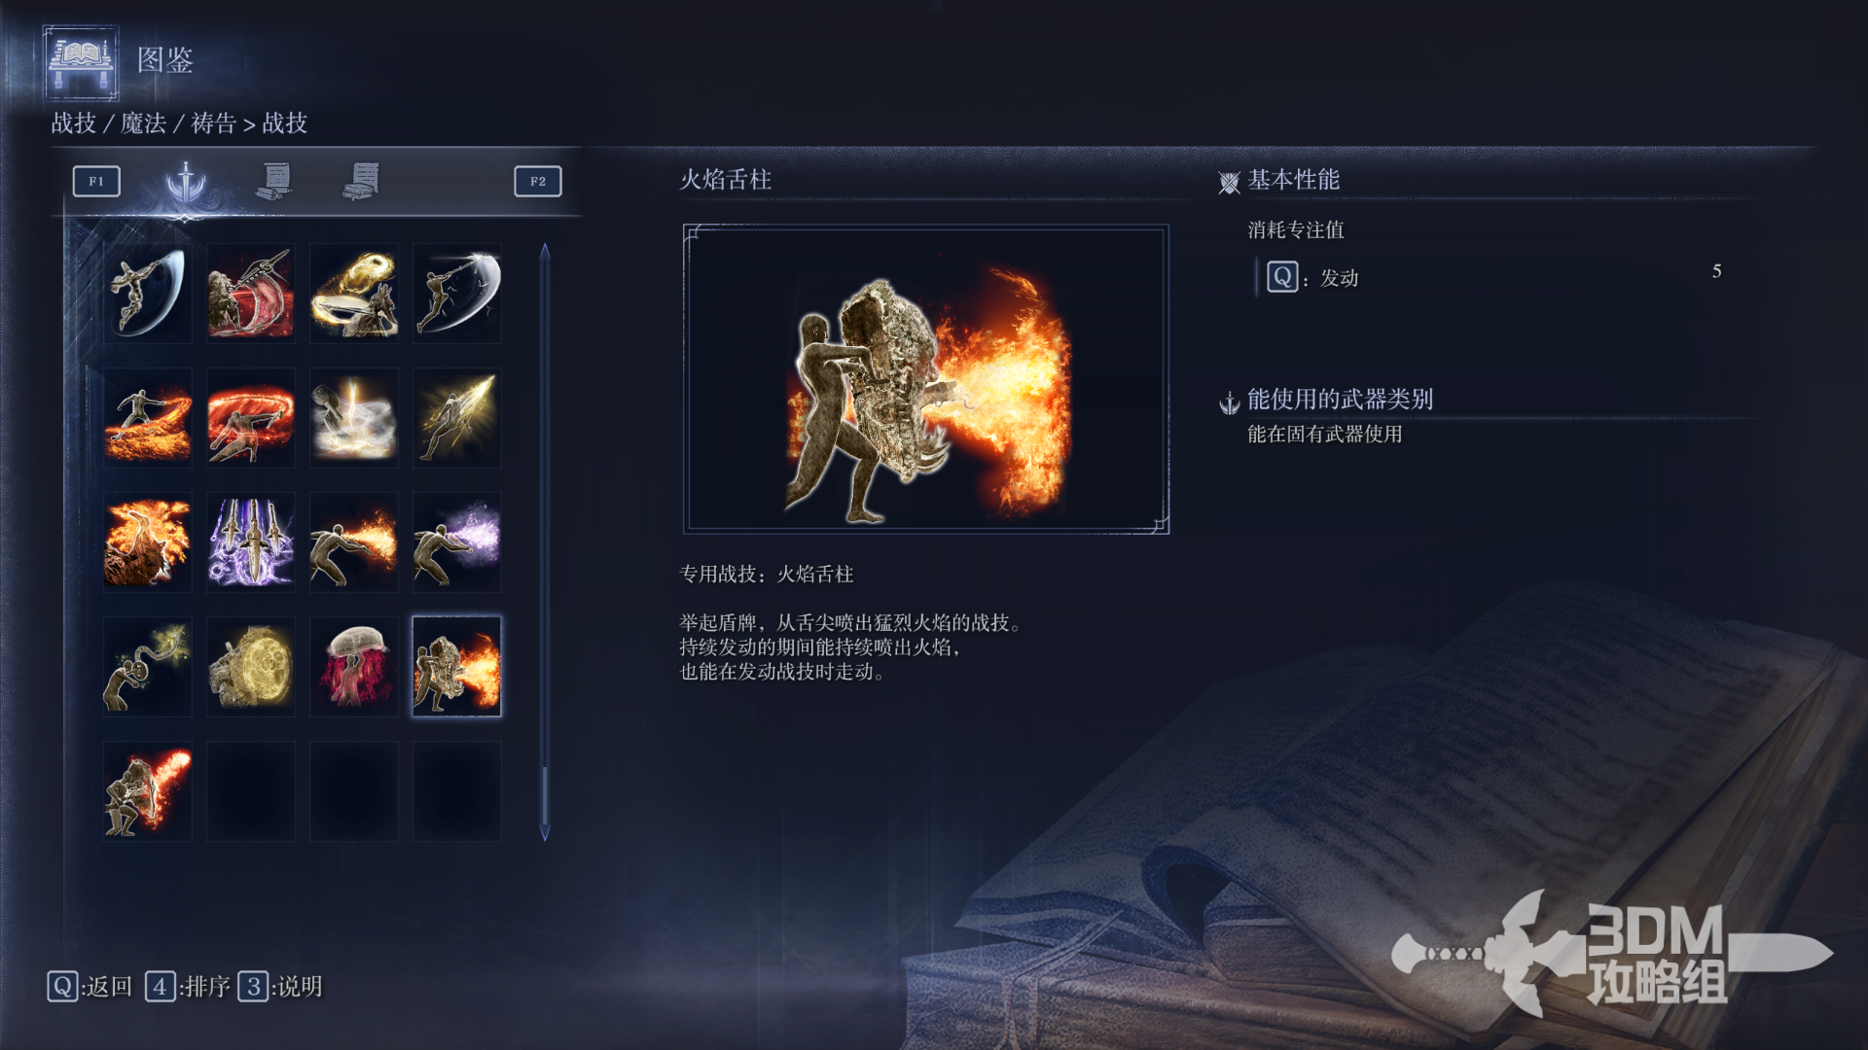Click the F2 next tab button
Screen dimensions: 1868x1050
click(538, 181)
